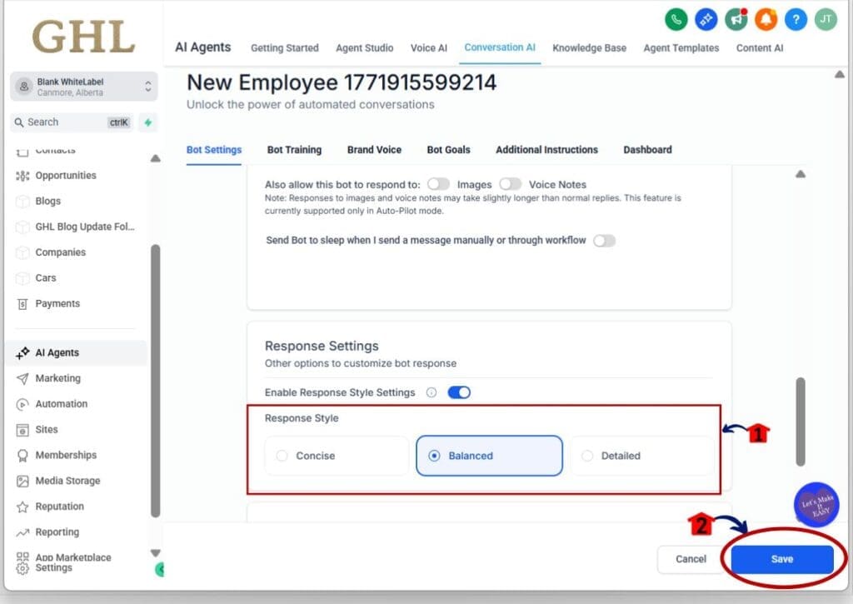Click the Cancel button

pos(691,559)
